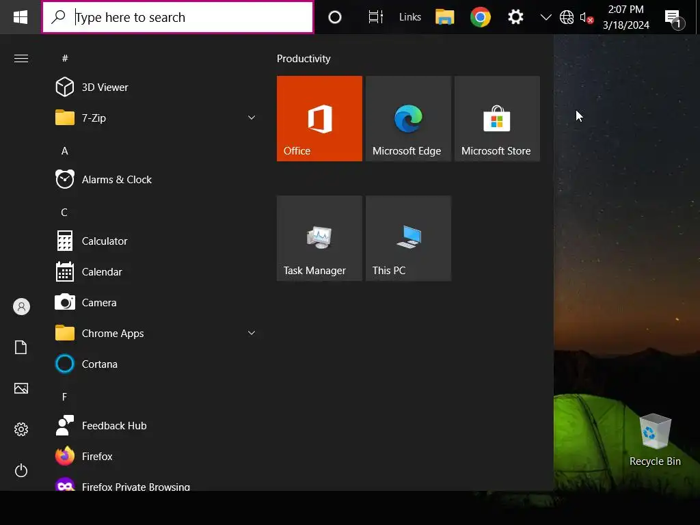Open the Camera app

(x=155, y=303)
